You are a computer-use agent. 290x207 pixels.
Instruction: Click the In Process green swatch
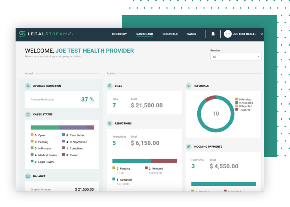pyautogui.click(x=32, y=148)
